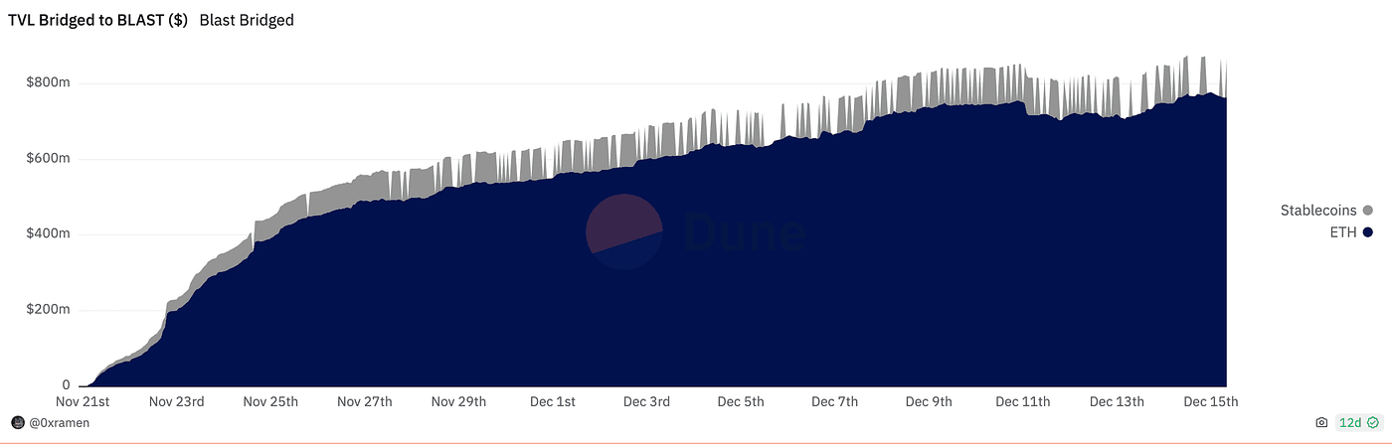The image size is (1392, 444).
Task: Toggle the Stablecoins series legend label
Action: (x=1318, y=211)
